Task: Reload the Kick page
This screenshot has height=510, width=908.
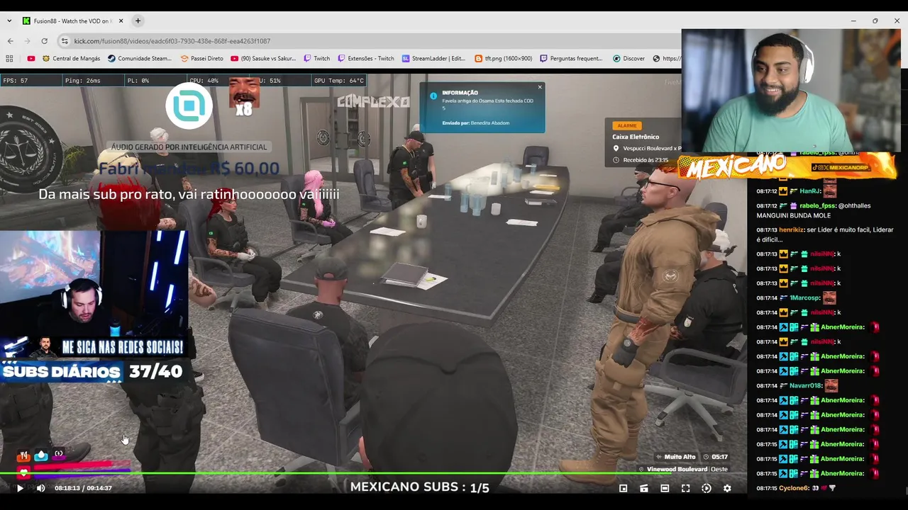Action: click(x=44, y=41)
